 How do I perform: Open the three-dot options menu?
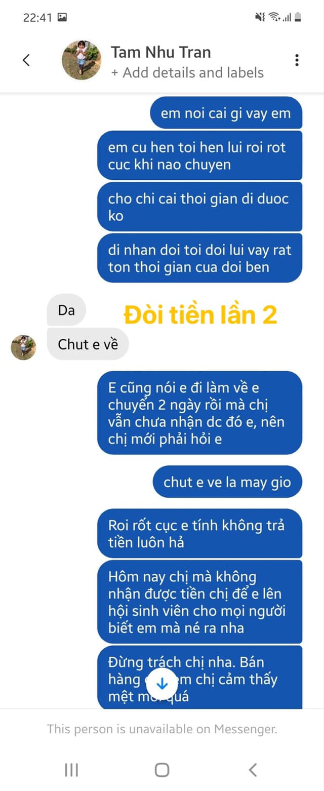coord(297,60)
